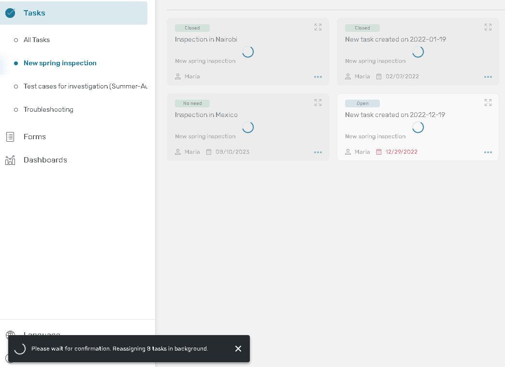Dismiss the reassigning tasks notification

238,349
